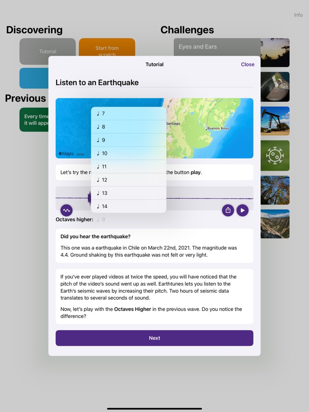Pick the 10 octaves option
Image resolution: width=309 pixels, height=412 pixels.
(128, 153)
